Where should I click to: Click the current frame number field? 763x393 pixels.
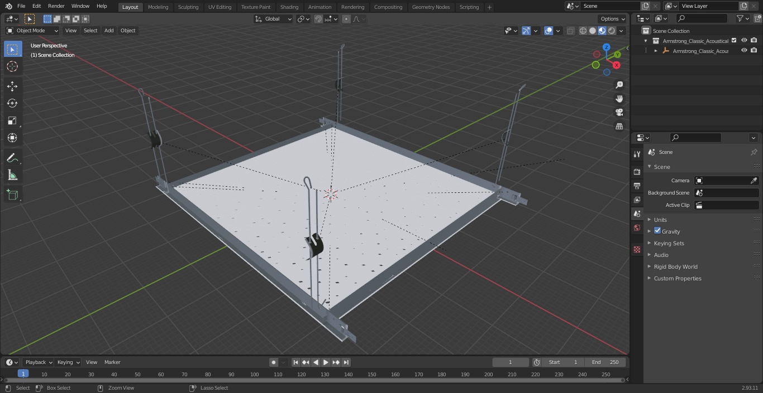(511, 362)
